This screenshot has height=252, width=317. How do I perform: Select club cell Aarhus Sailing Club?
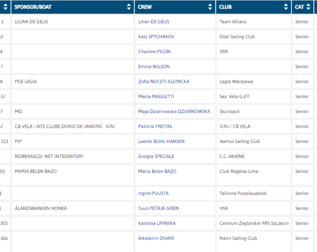pos(254,141)
